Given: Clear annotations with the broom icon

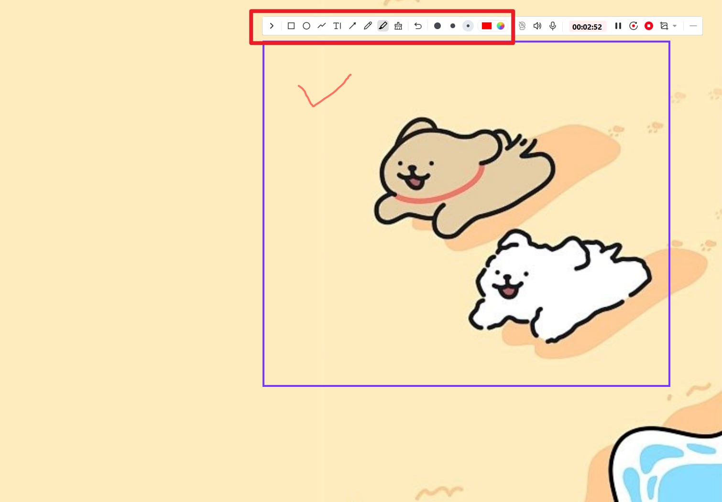Looking at the screenshot, I should pyautogui.click(x=398, y=26).
